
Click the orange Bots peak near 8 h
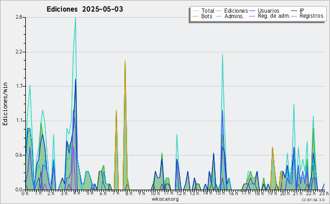pos(125,61)
